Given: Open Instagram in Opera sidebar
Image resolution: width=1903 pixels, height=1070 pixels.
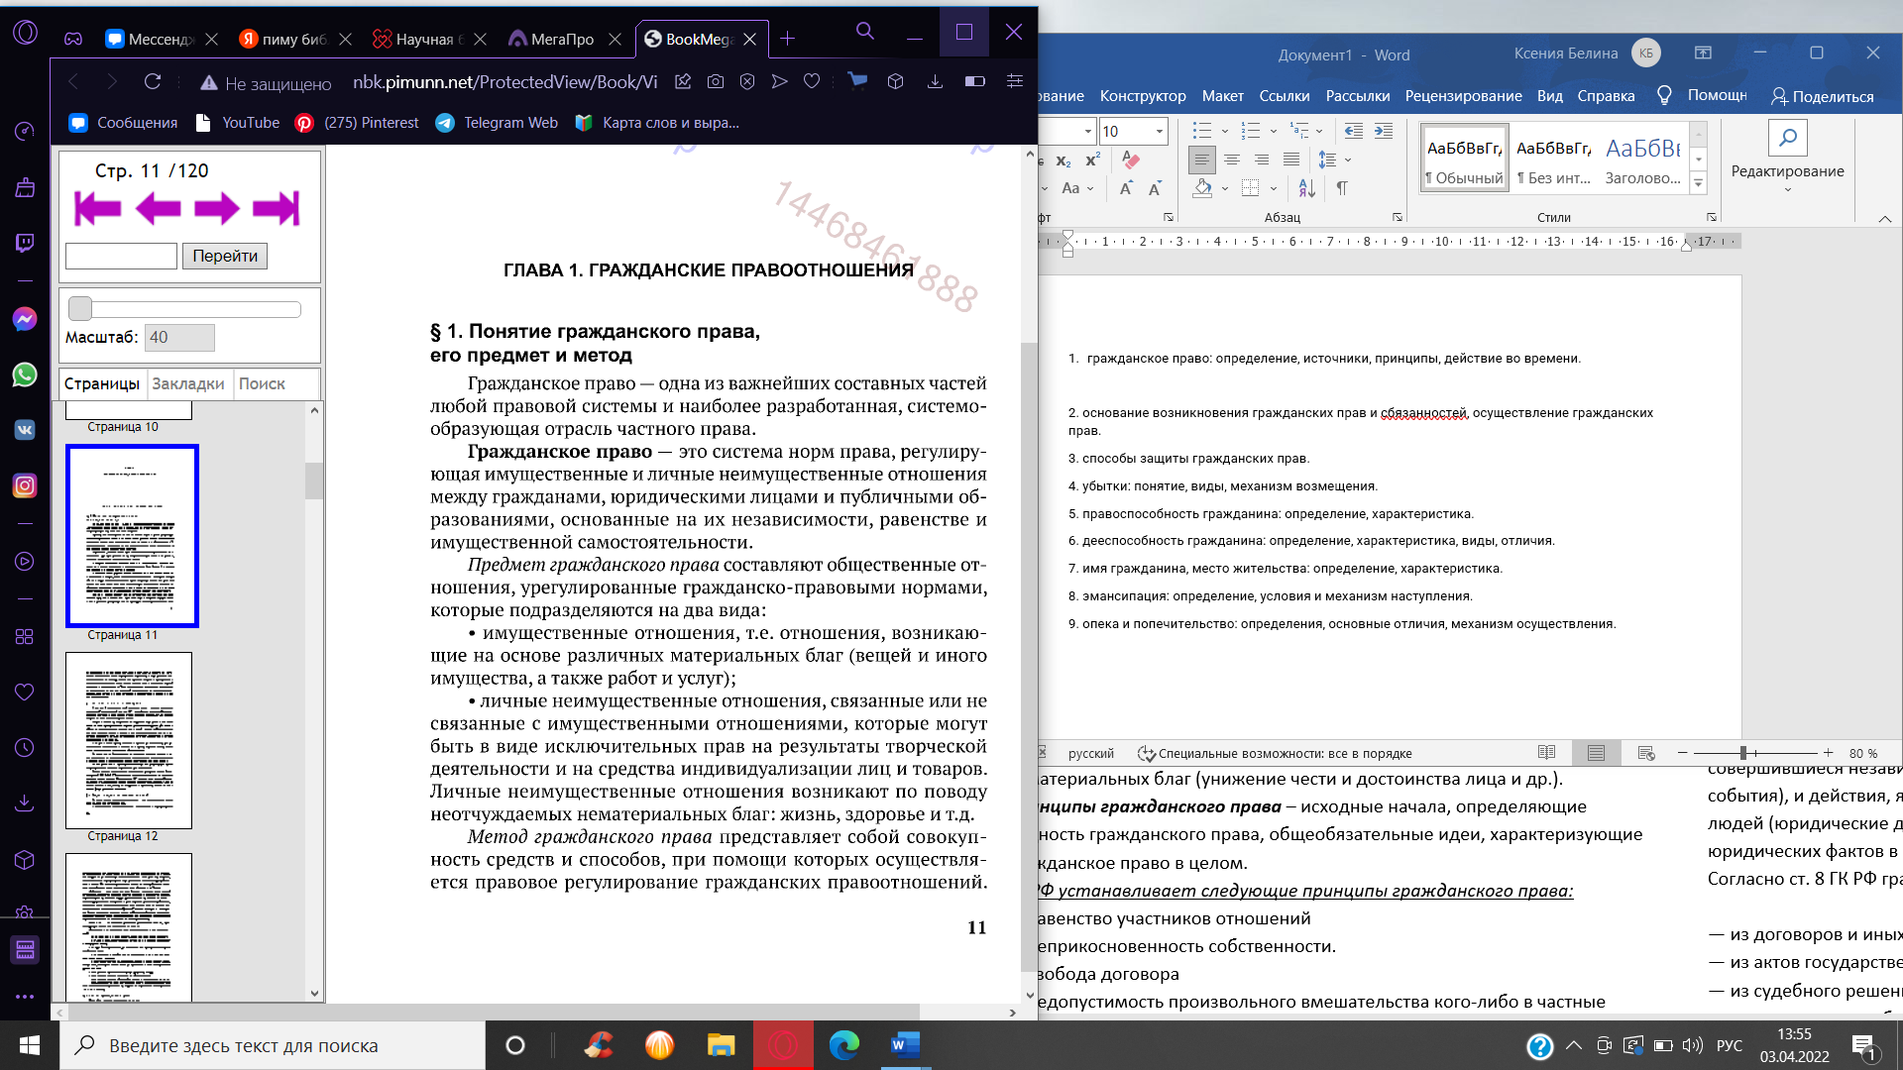Looking at the screenshot, I should (x=25, y=485).
